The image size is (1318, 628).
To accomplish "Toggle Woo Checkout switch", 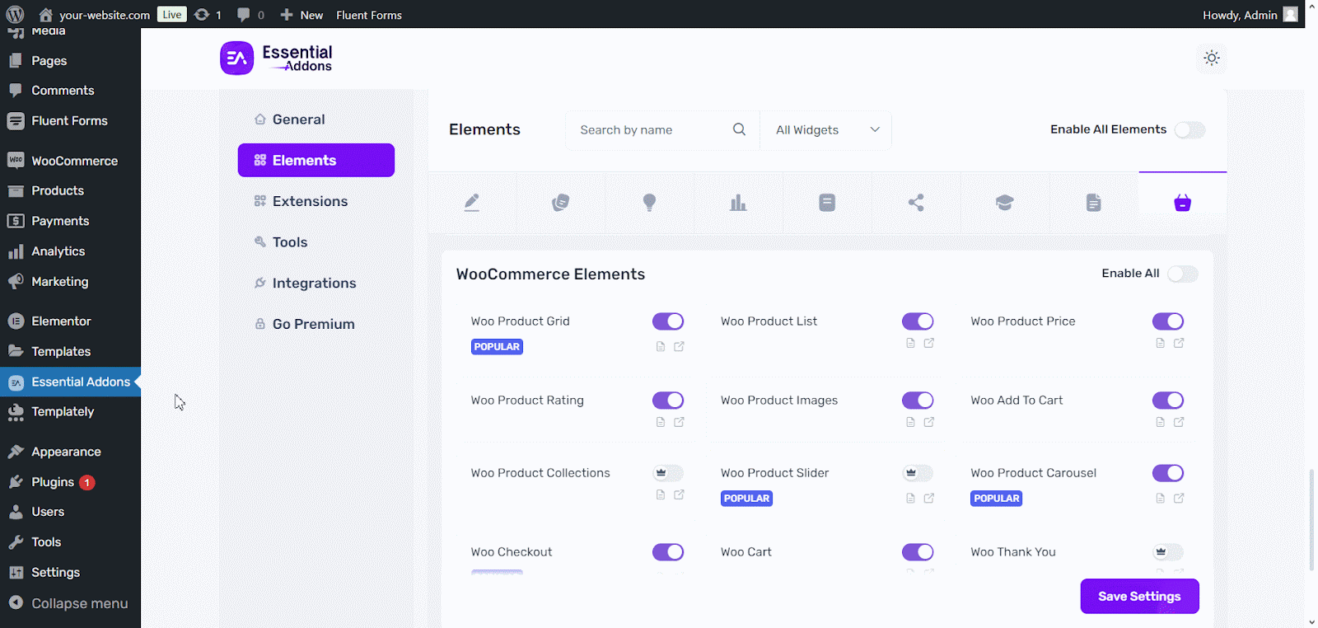I will [668, 552].
